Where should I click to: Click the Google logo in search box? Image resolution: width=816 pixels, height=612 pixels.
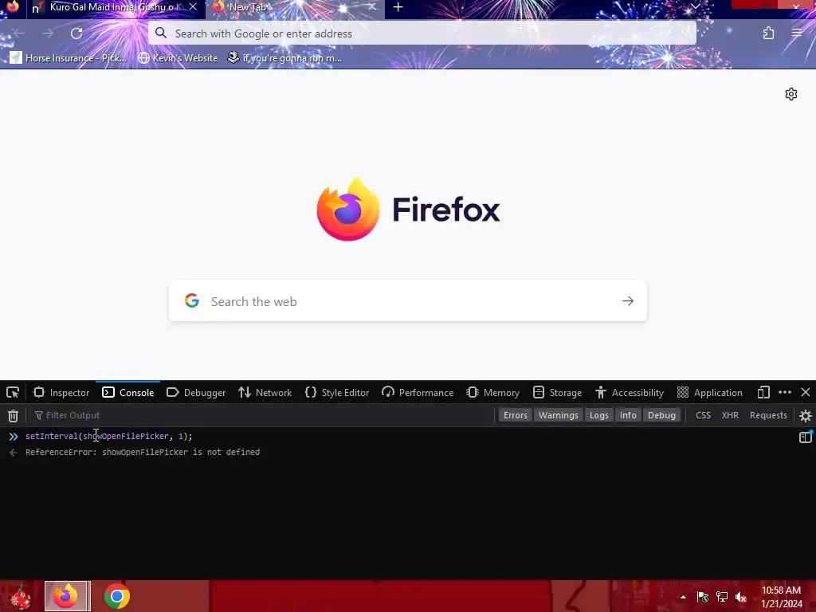click(x=192, y=300)
